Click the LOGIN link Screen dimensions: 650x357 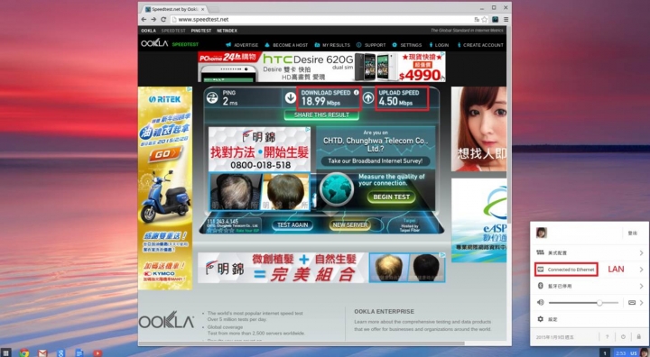[439, 45]
